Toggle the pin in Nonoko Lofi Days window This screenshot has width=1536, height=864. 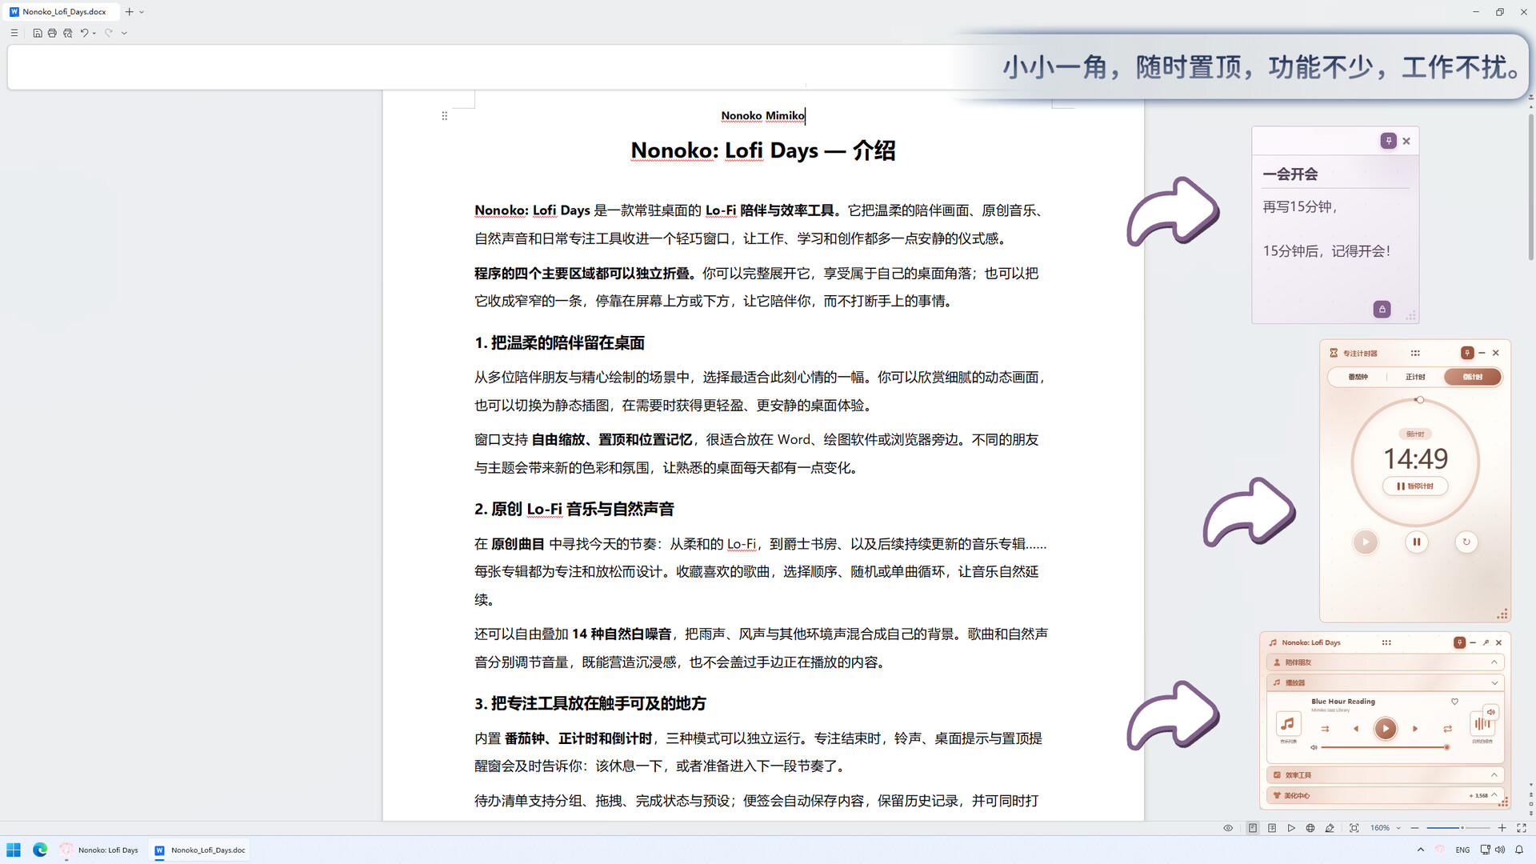[x=1459, y=642]
